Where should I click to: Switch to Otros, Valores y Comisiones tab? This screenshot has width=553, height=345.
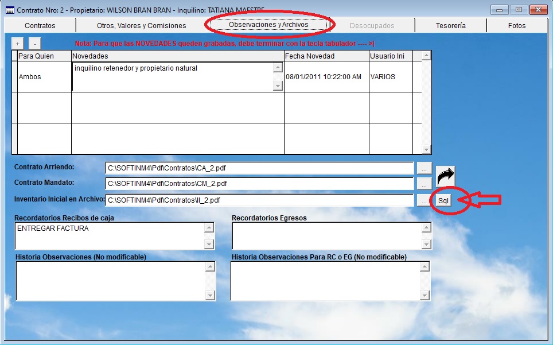[x=142, y=26]
